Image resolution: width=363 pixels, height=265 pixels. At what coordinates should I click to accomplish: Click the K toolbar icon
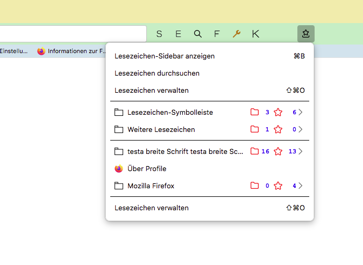[255, 34]
